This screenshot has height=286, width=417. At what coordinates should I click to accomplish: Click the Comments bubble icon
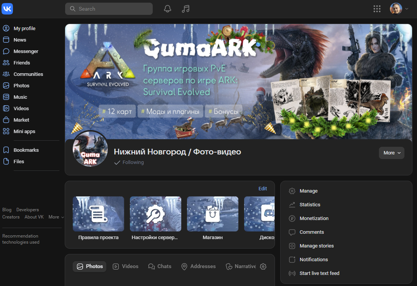coord(292,232)
